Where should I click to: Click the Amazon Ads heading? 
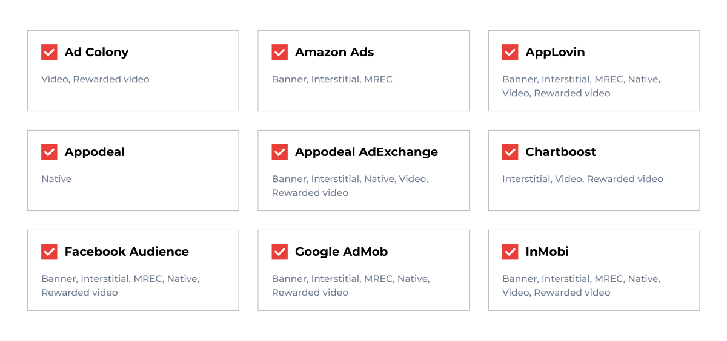pyautogui.click(x=334, y=52)
